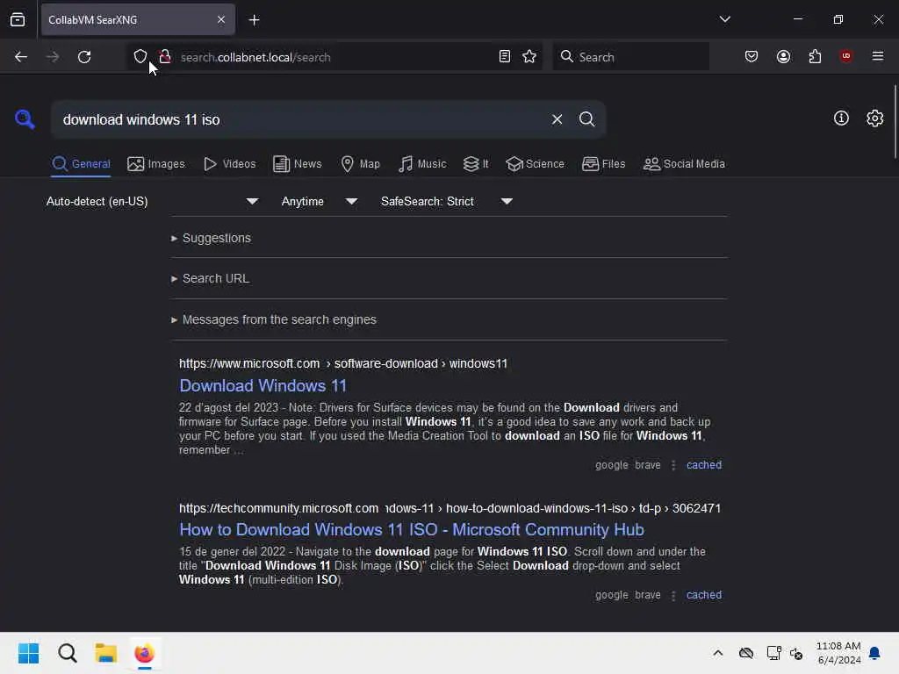Switch to the News category
The image size is (899, 674).
point(297,164)
